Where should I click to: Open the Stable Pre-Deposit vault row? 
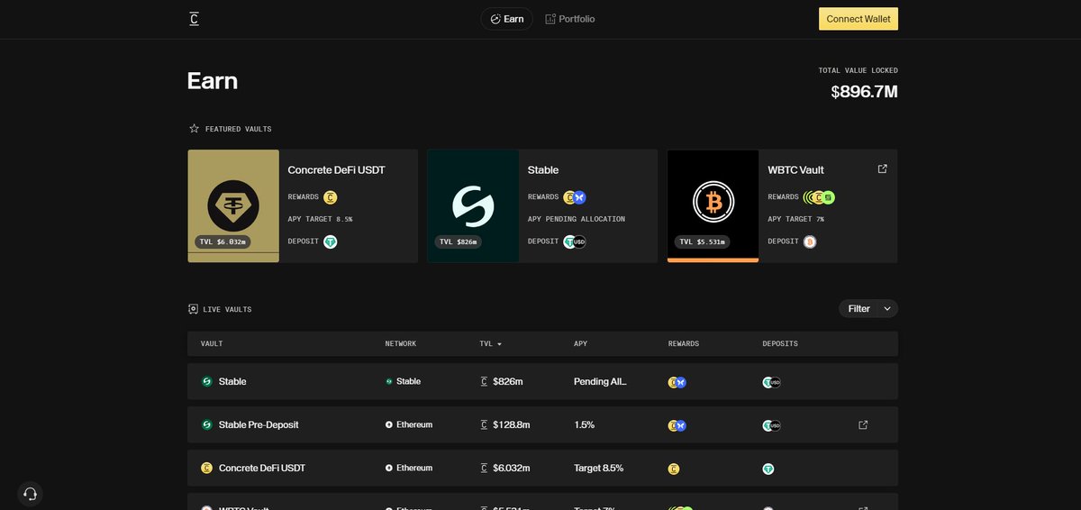542,424
